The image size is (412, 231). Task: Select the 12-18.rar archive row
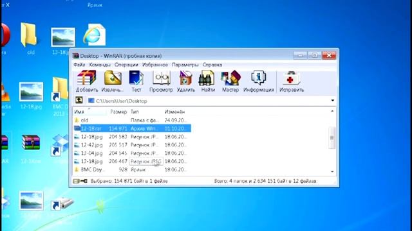(x=132, y=128)
